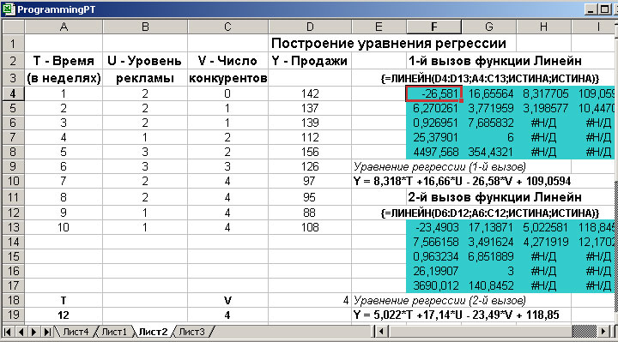The height and width of the screenshot is (342, 618).
Task: Click the Select All corner box
Action: [13, 27]
